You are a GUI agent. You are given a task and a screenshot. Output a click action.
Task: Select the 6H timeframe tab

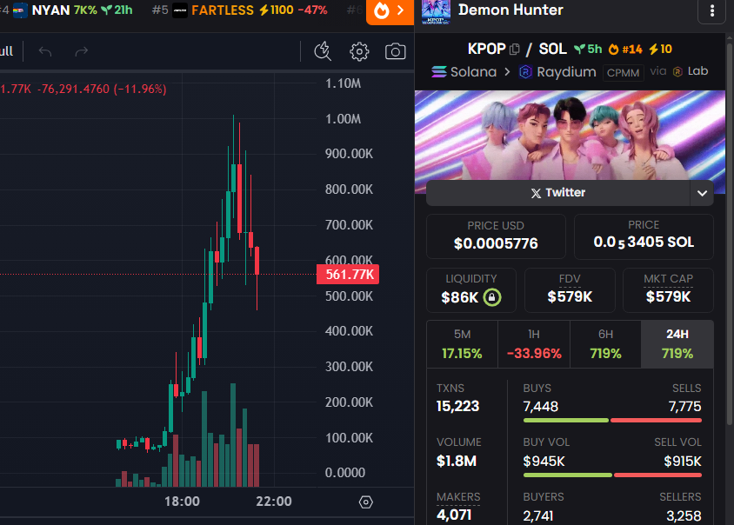click(606, 344)
